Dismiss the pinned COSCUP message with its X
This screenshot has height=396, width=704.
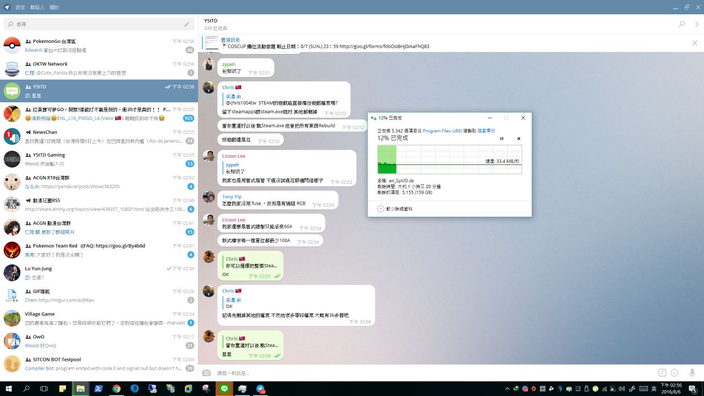[x=695, y=43]
